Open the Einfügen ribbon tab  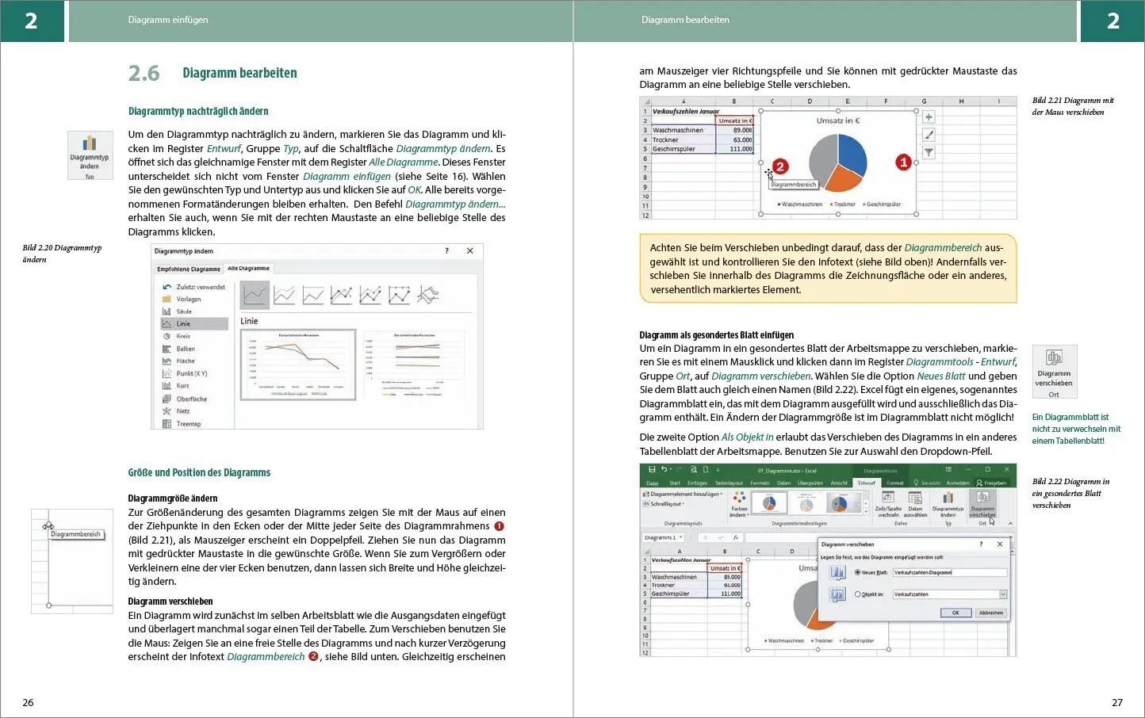697,483
